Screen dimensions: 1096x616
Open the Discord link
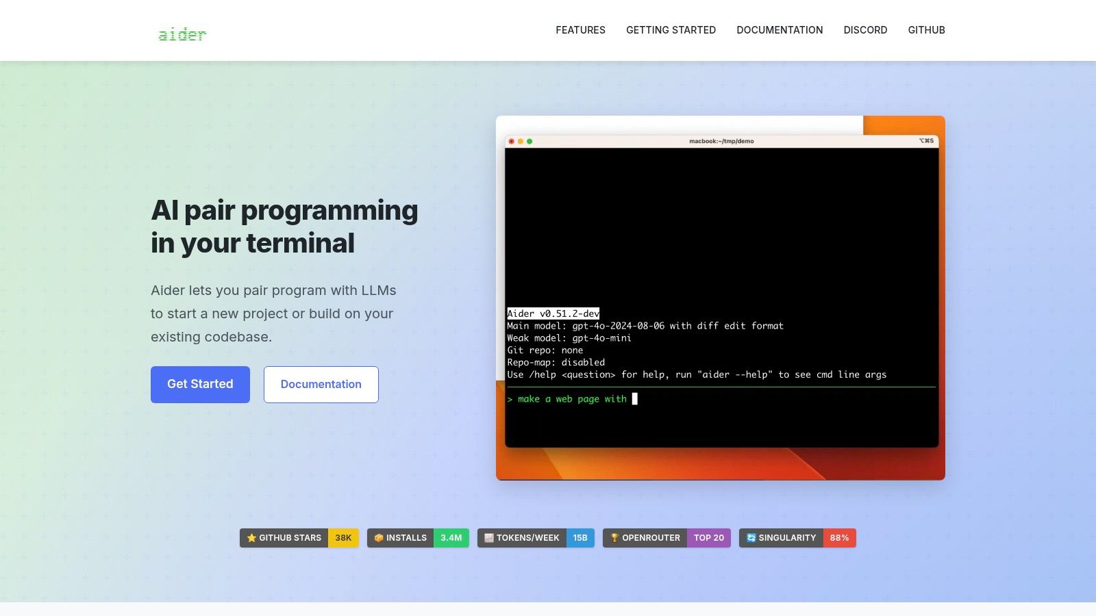tap(865, 30)
